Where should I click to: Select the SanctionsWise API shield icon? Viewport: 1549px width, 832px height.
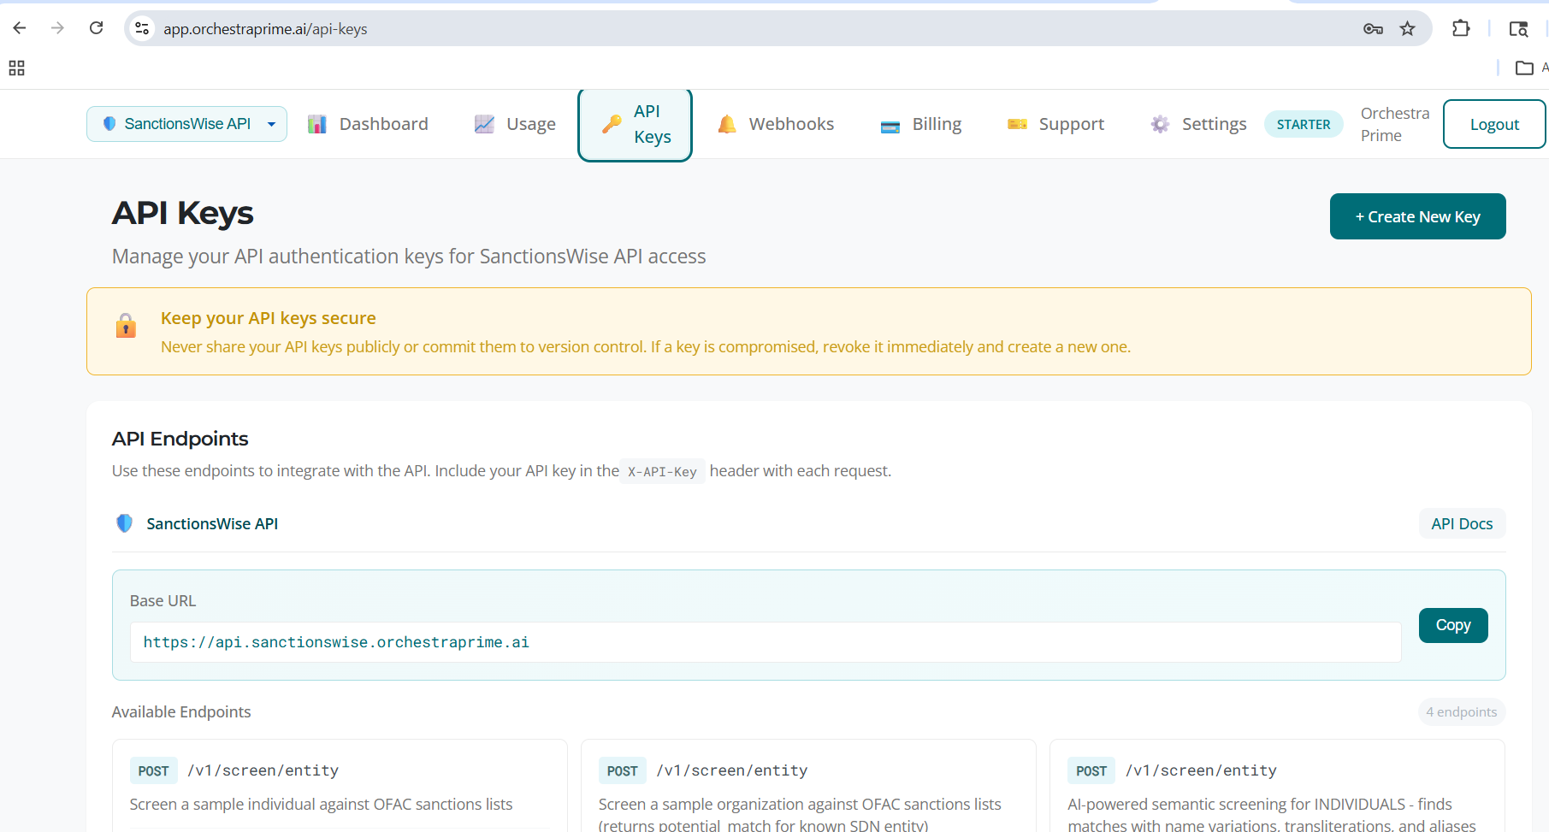109,124
